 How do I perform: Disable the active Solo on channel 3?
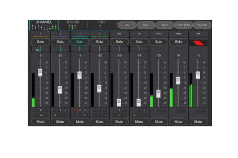tap(80, 42)
